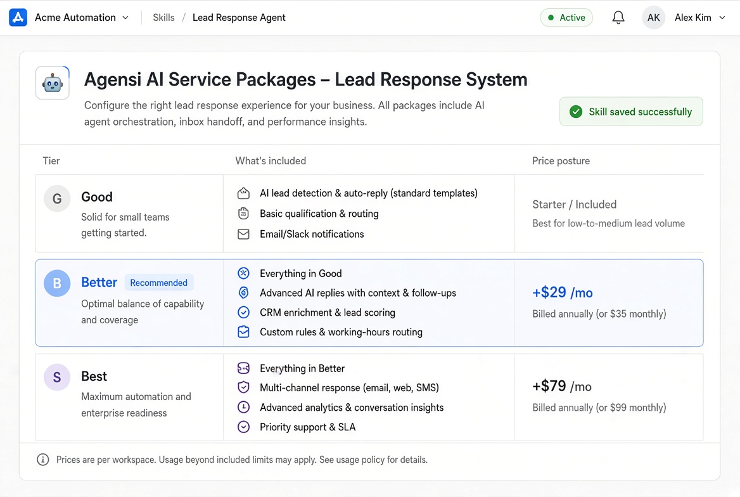Click the Advanced analytics clock icon
The width and height of the screenshot is (740, 497).
tap(243, 407)
